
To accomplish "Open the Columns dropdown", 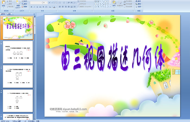I will (x=75, y=7).
